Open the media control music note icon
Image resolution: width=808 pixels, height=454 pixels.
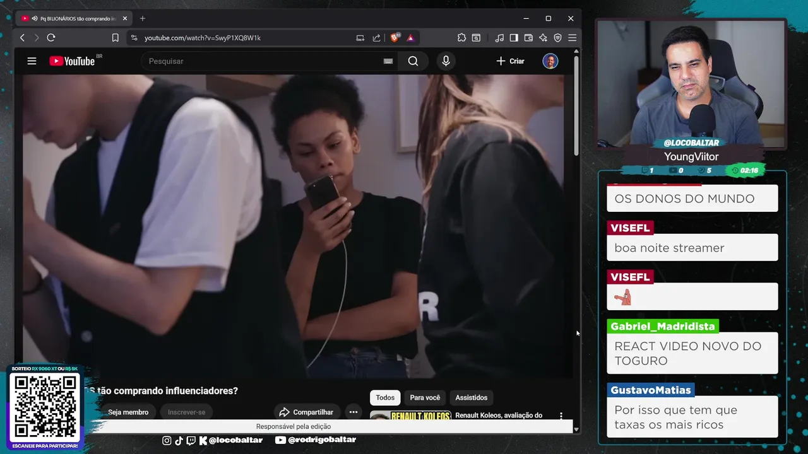pyautogui.click(x=499, y=38)
